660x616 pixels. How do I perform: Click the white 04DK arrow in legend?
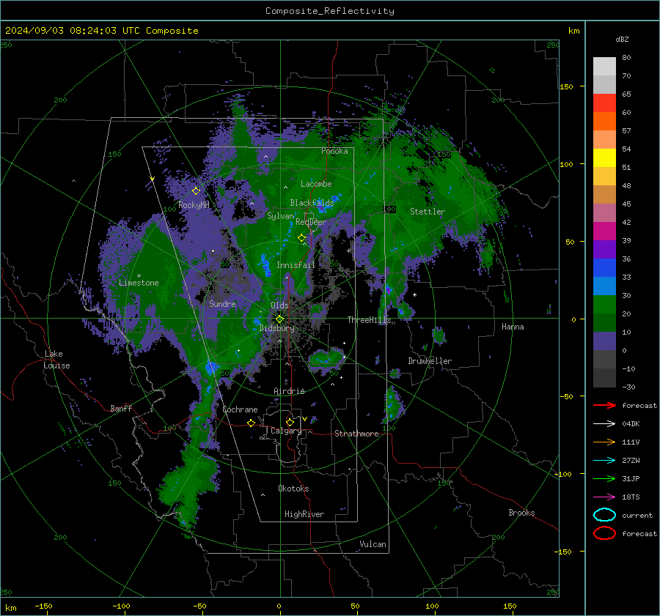[x=604, y=424]
